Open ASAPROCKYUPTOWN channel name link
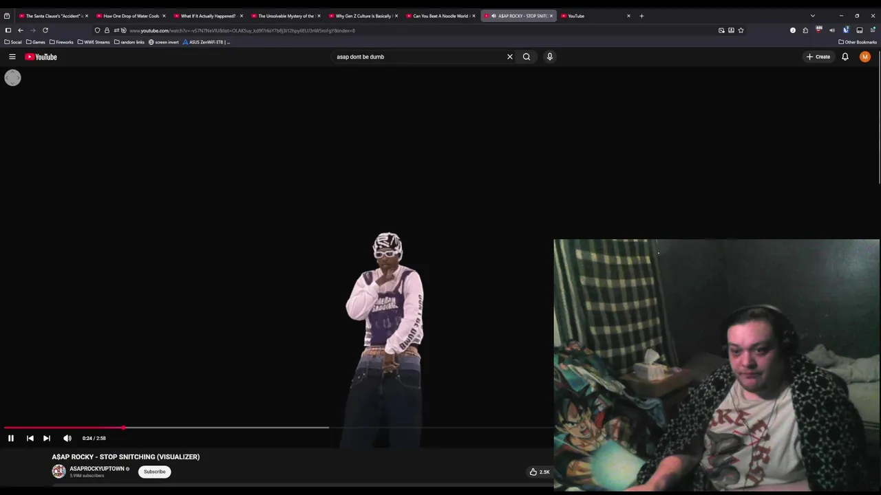 tap(97, 469)
